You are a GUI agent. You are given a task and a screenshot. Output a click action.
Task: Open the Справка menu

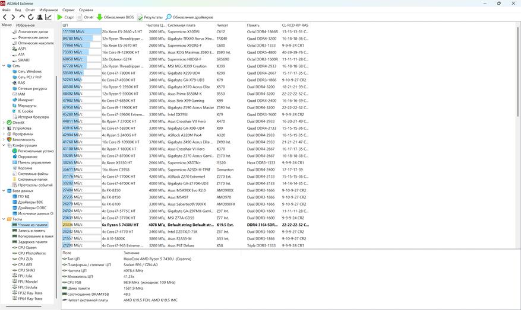point(86,10)
